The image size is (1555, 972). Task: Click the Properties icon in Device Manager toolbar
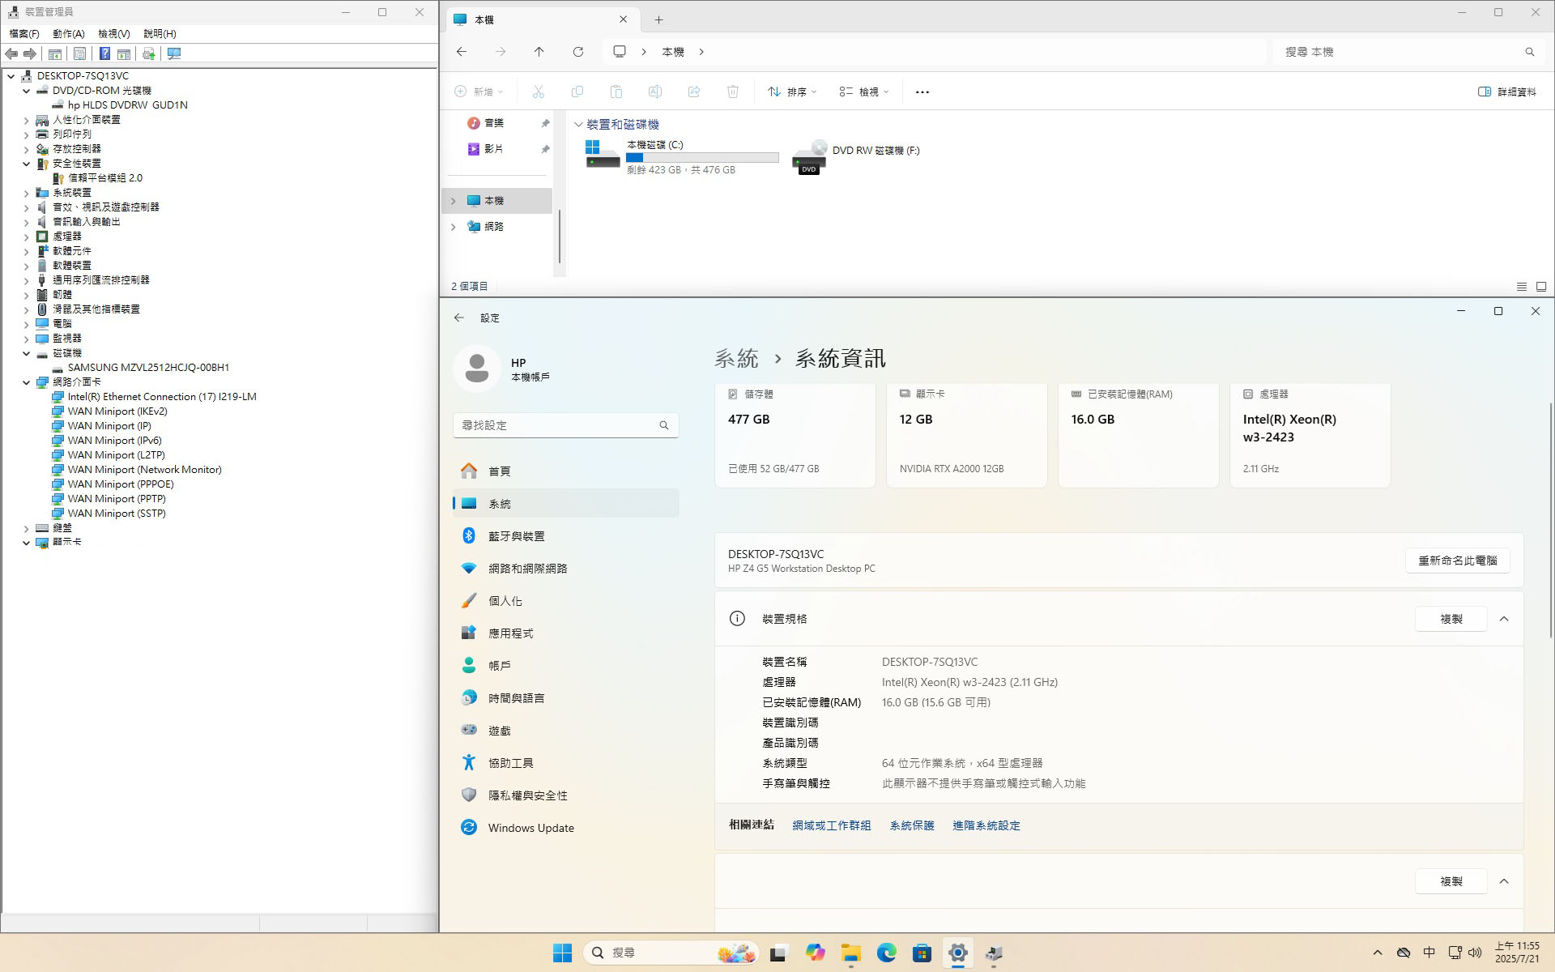tap(79, 53)
